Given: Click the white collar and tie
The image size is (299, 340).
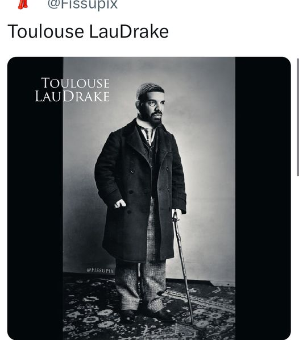Looking at the screenshot, I should 147,131.
